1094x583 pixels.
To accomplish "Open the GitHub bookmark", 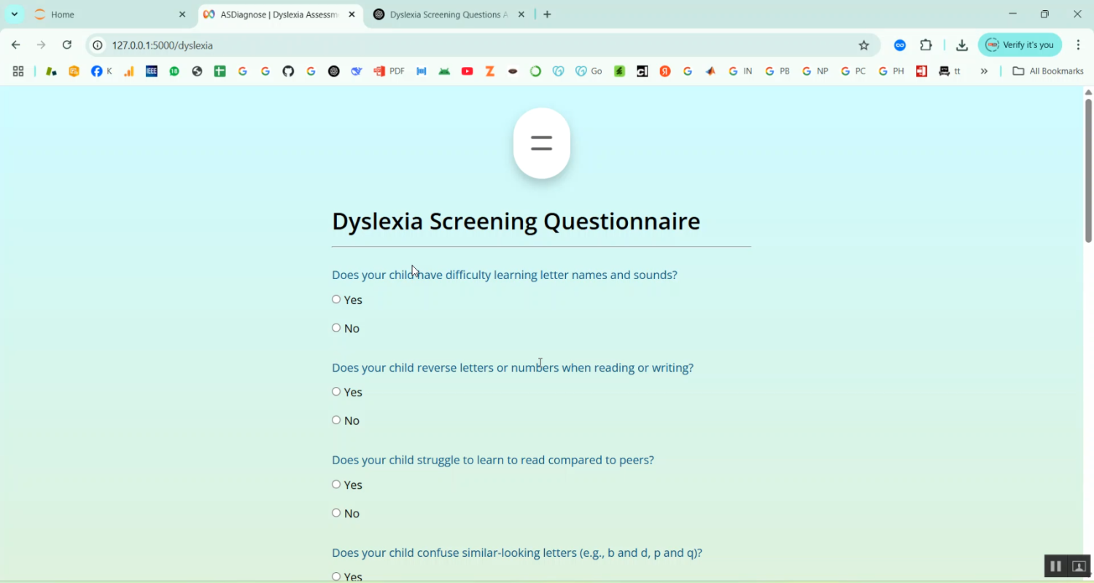I will click(288, 71).
